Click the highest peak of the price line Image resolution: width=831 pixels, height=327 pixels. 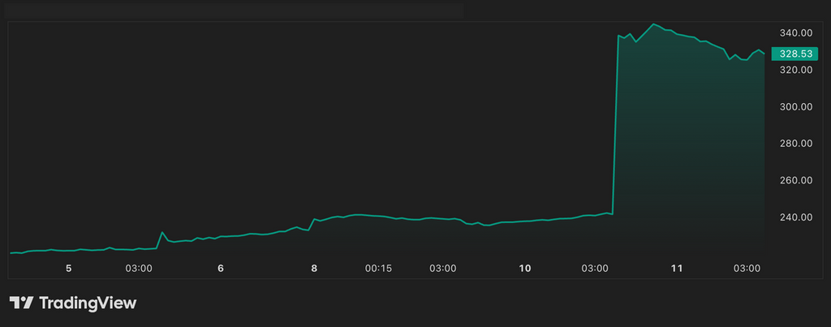click(x=654, y=24)
